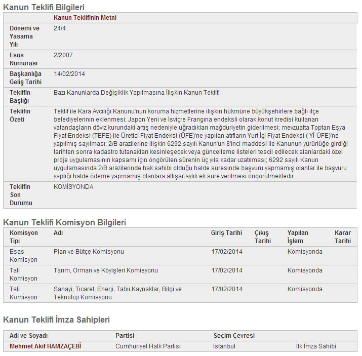Click the Kanun Teklifi Bilgileri heading
This screenshot has width=362, height=356.
pos(44,7)
